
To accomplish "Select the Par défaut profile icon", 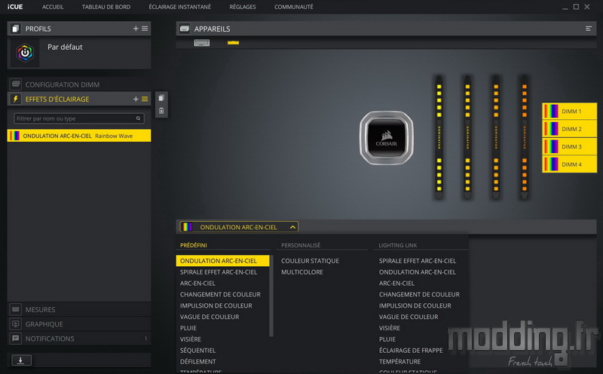I will pyautogui.click(x=25, y=53).
